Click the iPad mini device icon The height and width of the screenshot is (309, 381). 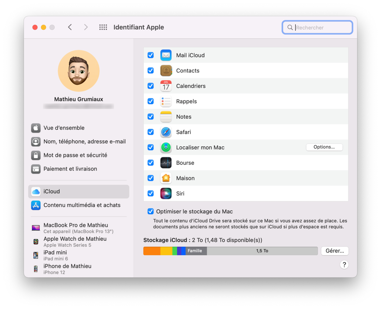tap(36, 255)
